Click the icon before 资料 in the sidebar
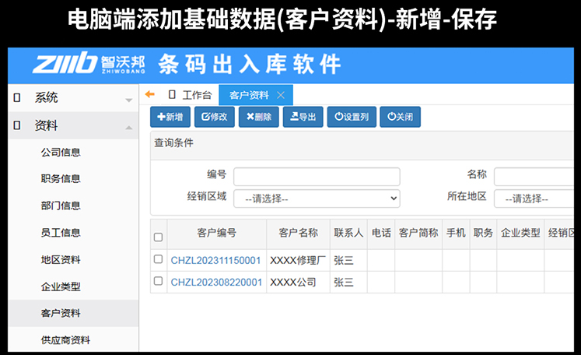The width and height of the screenshot is (581, 355). point(17,125)
